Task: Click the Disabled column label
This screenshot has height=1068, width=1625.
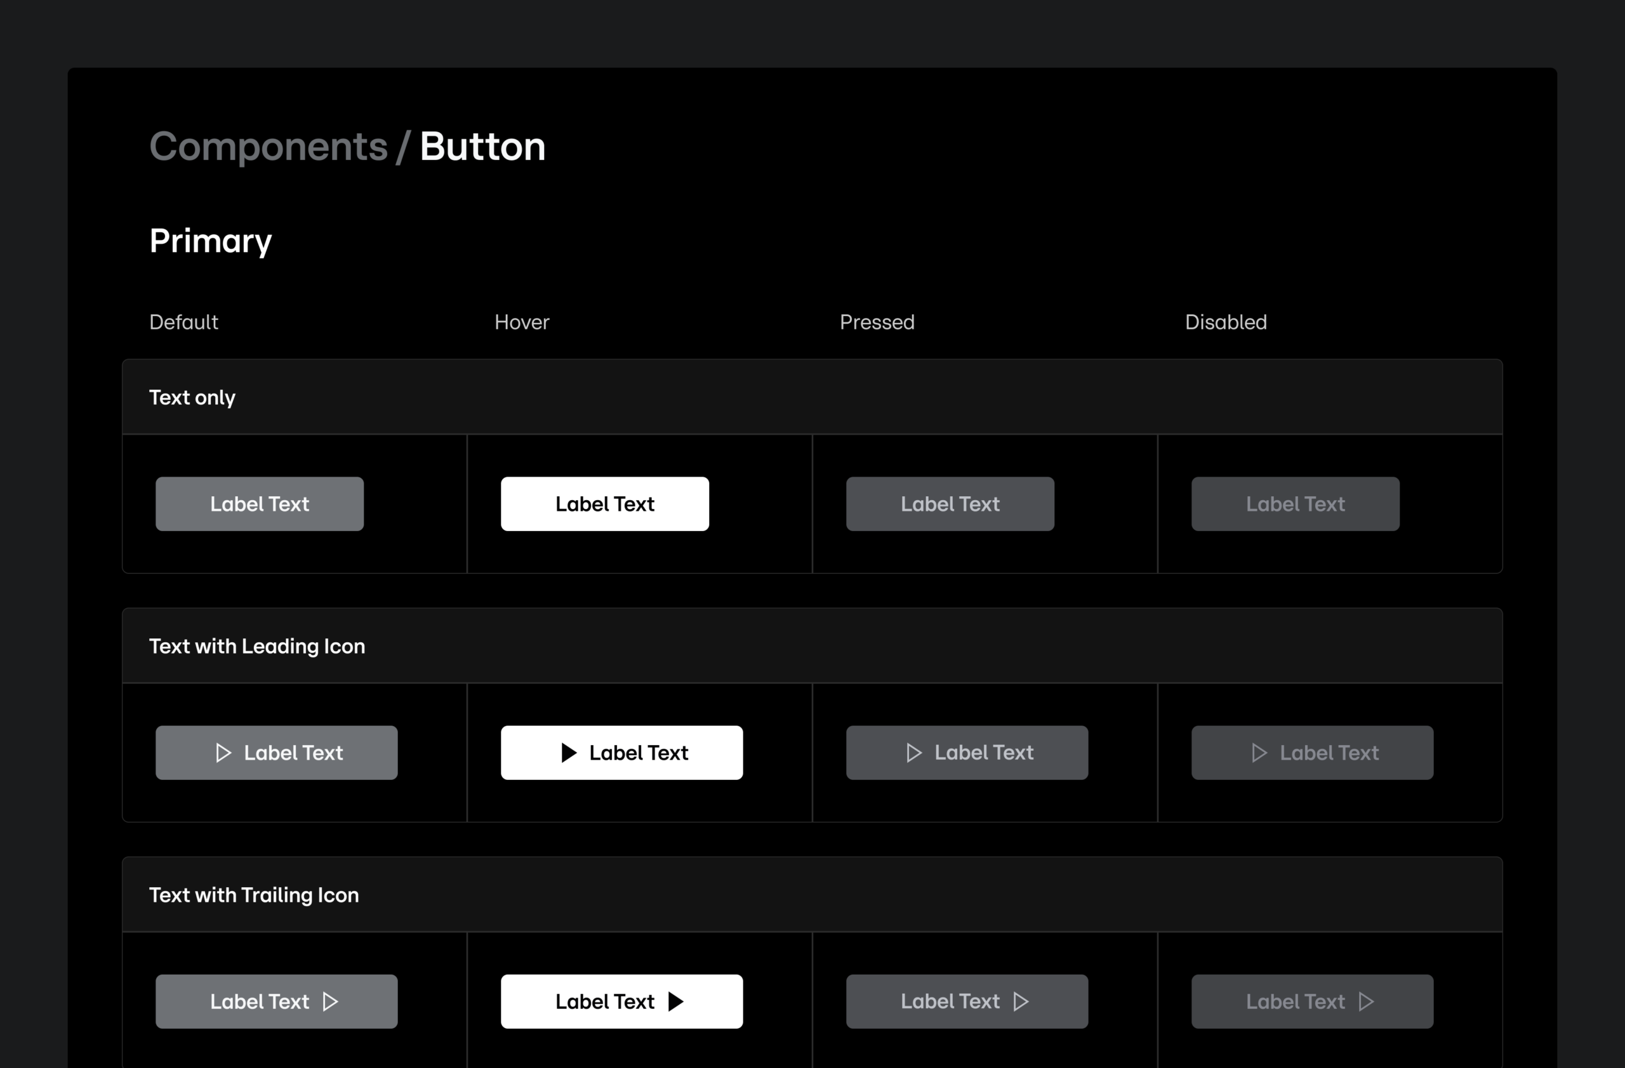Action: click(1226, 322)
